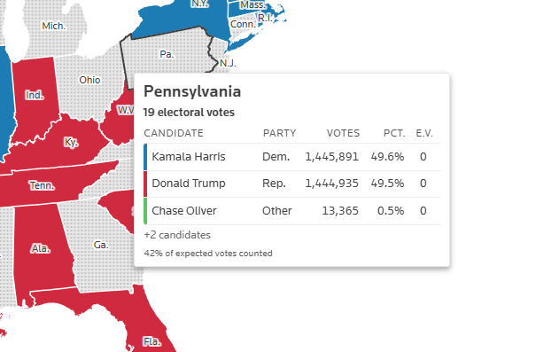559x352 pixels.
Task: Click the N.J. state label
Action: [228, 63]
